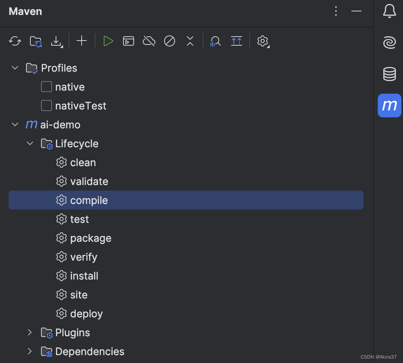Select the Lifecycle folder row

pos(186,143)
